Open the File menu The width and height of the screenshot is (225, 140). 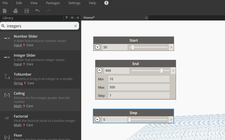coord(5,3)
